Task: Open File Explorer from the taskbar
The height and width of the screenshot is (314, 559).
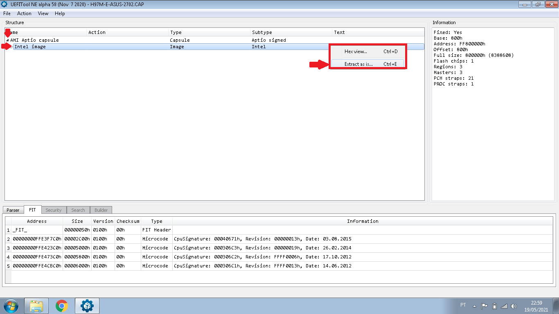Action: point(36,306)
